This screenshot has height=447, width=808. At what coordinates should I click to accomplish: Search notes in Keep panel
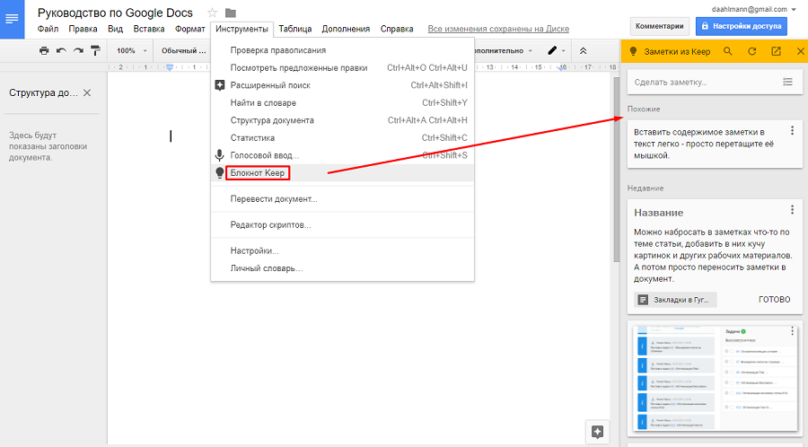click(727, 51)
